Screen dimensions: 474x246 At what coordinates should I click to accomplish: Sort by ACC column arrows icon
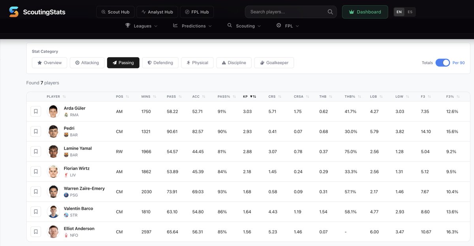pos(204,97)
